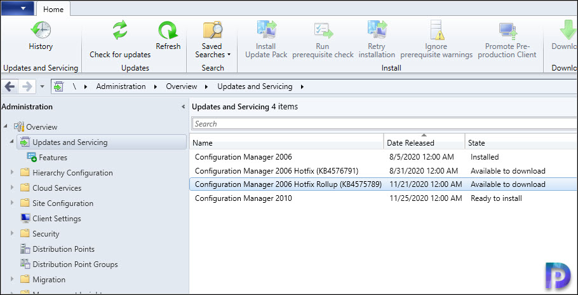Click the Distribution Point Groups icon
Image resolution: width=578 pixels, height=295 pixels.
click(x=25, y=264)
